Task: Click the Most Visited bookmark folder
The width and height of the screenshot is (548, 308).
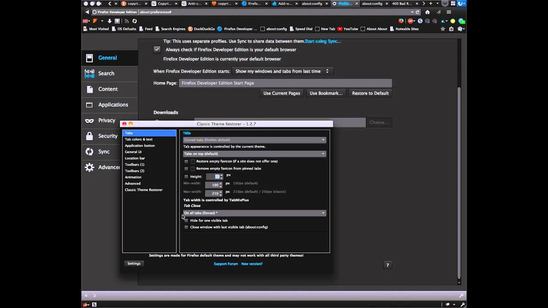Action: [x=96, y=29]
